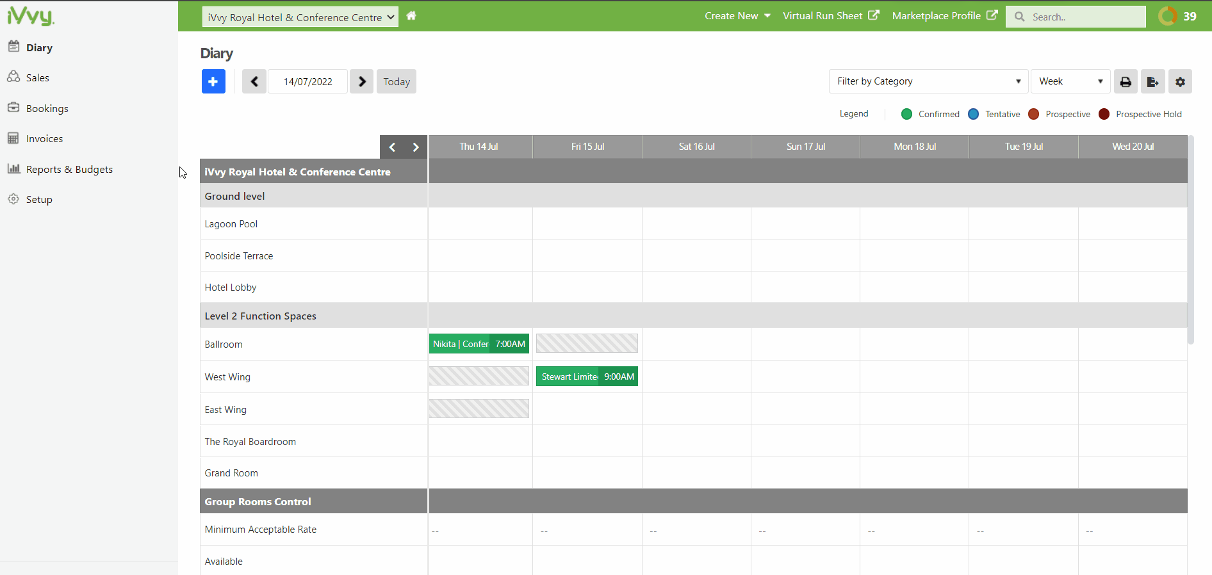This screenshot has height=575, width=1212.
Task: Expand the Create New menu
Action: pos(737,16)
